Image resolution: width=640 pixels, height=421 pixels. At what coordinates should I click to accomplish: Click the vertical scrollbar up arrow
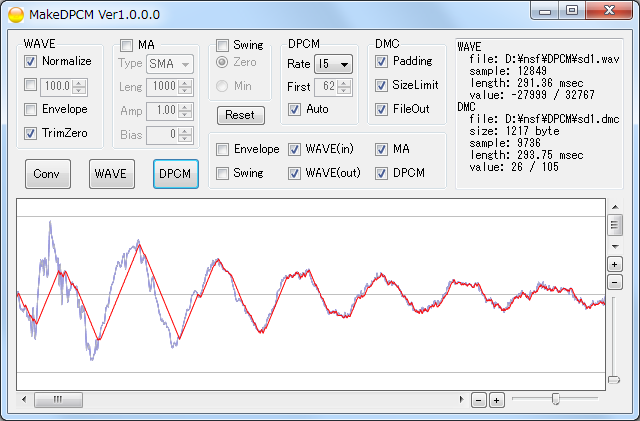[x=615, y=207]
